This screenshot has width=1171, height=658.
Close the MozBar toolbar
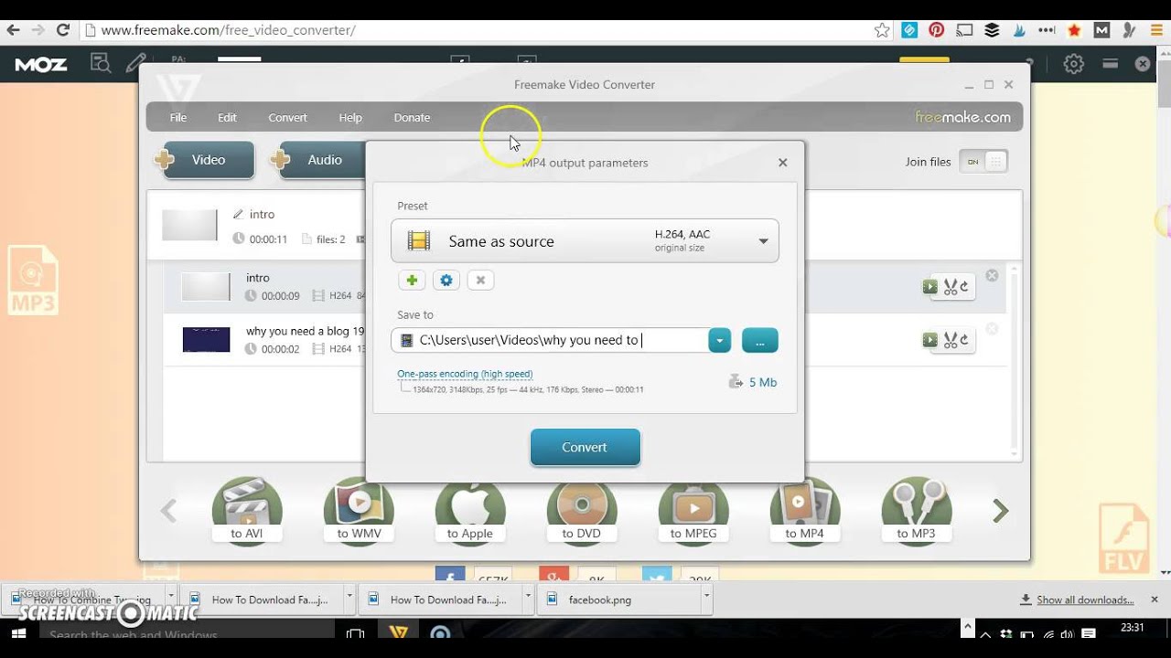click(x=1143, y=64)
